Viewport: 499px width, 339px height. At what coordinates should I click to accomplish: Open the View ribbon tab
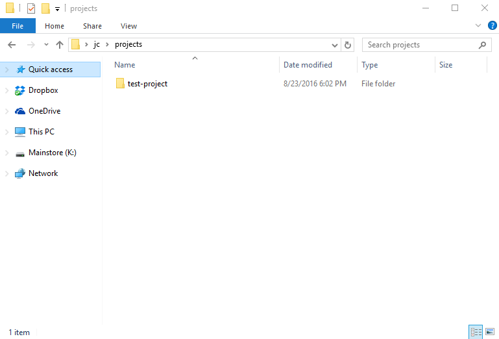tap(128, 26)
